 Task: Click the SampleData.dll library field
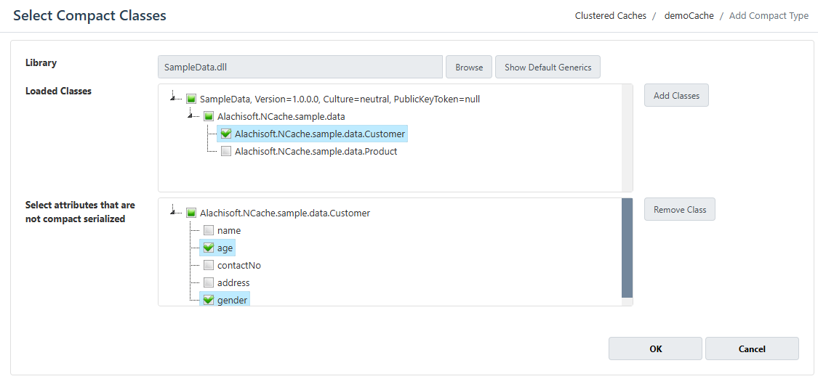click(x=300, y=67)
